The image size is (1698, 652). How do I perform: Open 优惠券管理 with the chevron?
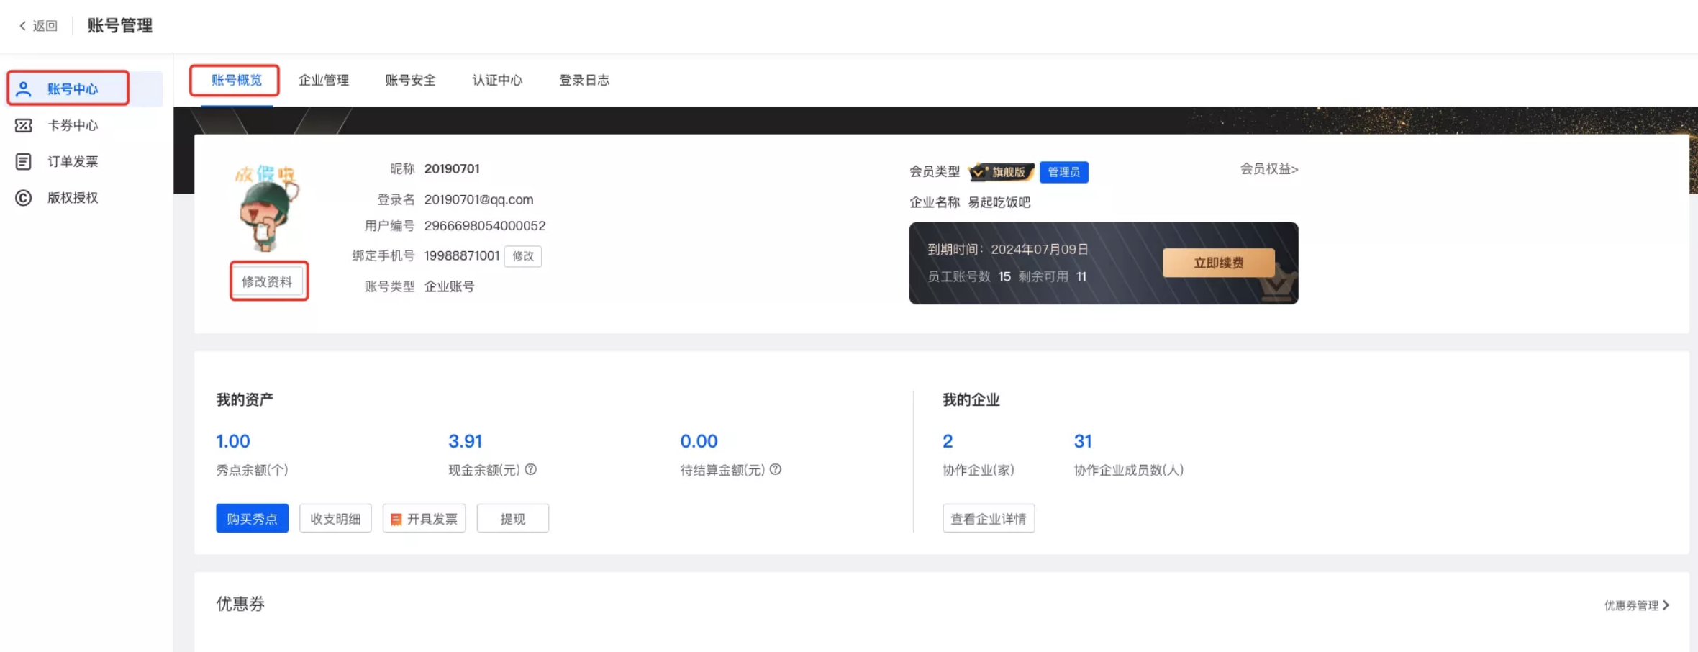(1636, 605)
